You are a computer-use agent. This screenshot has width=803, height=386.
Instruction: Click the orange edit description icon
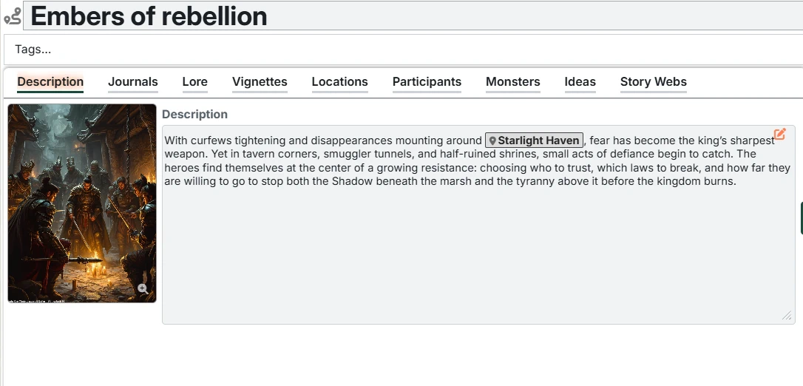point(779,135)
